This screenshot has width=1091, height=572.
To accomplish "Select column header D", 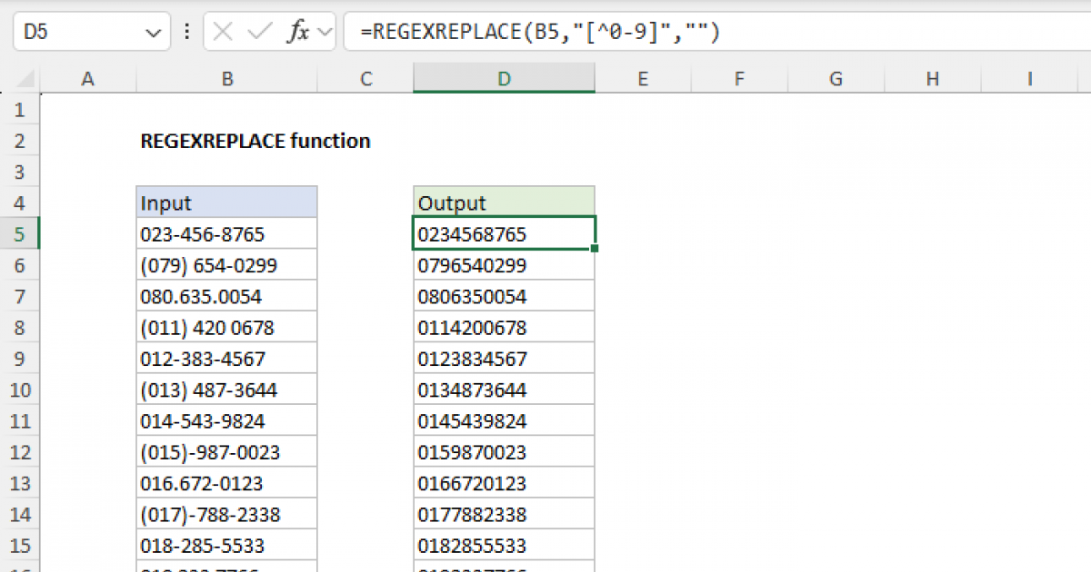I will pyautogui.click(x=504, y=80).
